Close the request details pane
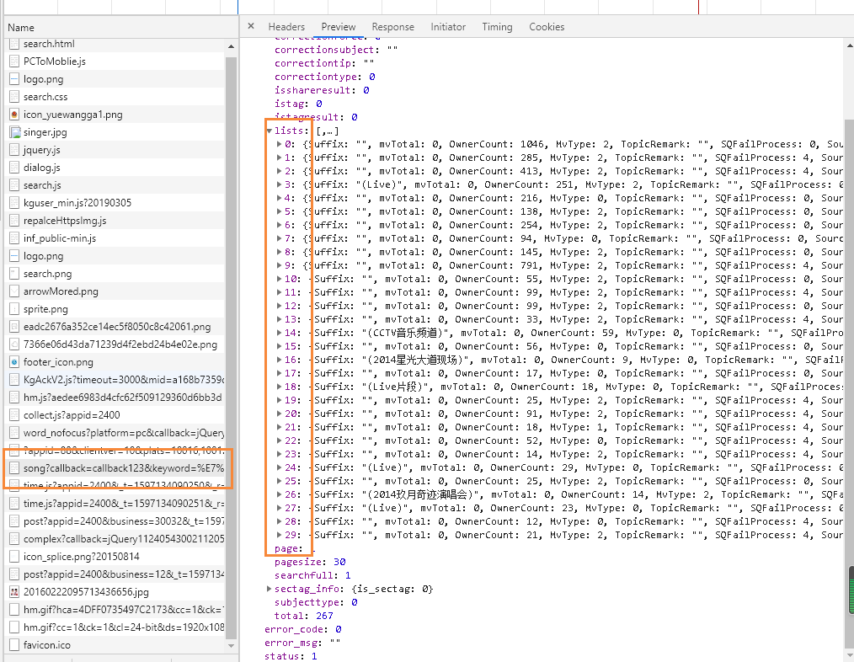 click(250, 26)
